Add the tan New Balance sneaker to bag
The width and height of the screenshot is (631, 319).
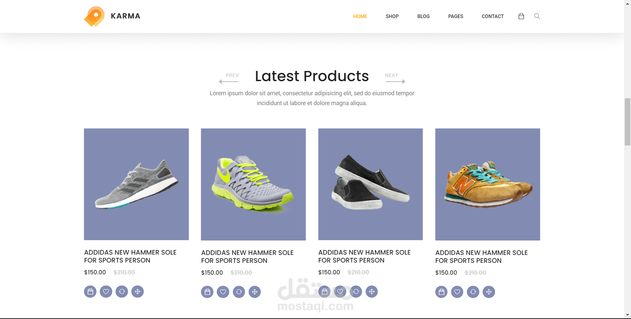441,292
